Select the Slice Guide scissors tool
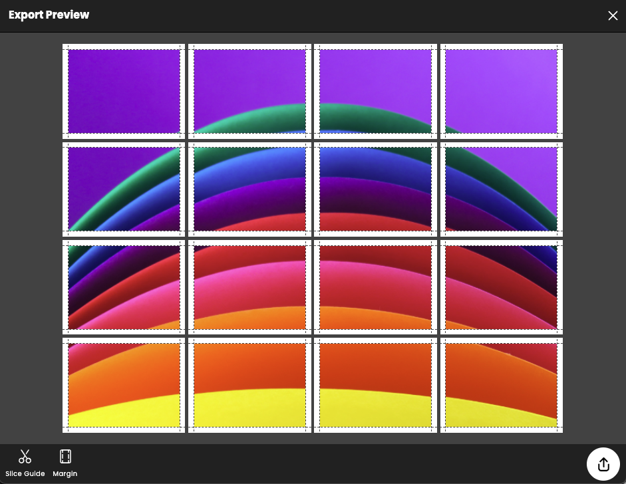 coord(25,456)
